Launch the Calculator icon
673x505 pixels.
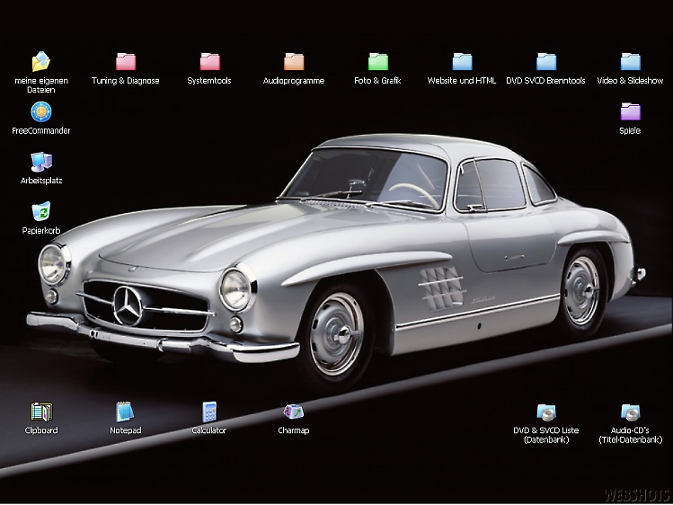(209, 412)
